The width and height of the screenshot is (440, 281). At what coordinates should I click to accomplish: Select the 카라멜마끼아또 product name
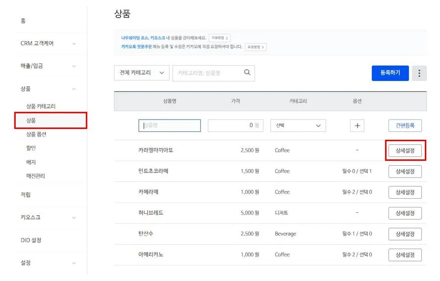pyautogui.click(x=155, y=151)
